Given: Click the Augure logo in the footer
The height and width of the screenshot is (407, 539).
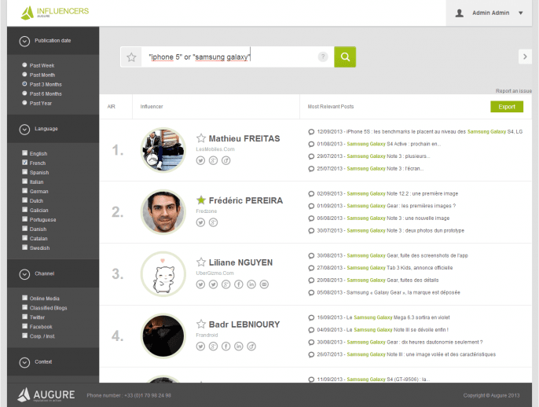Looking at the screenshot, I should coord(46,394).
